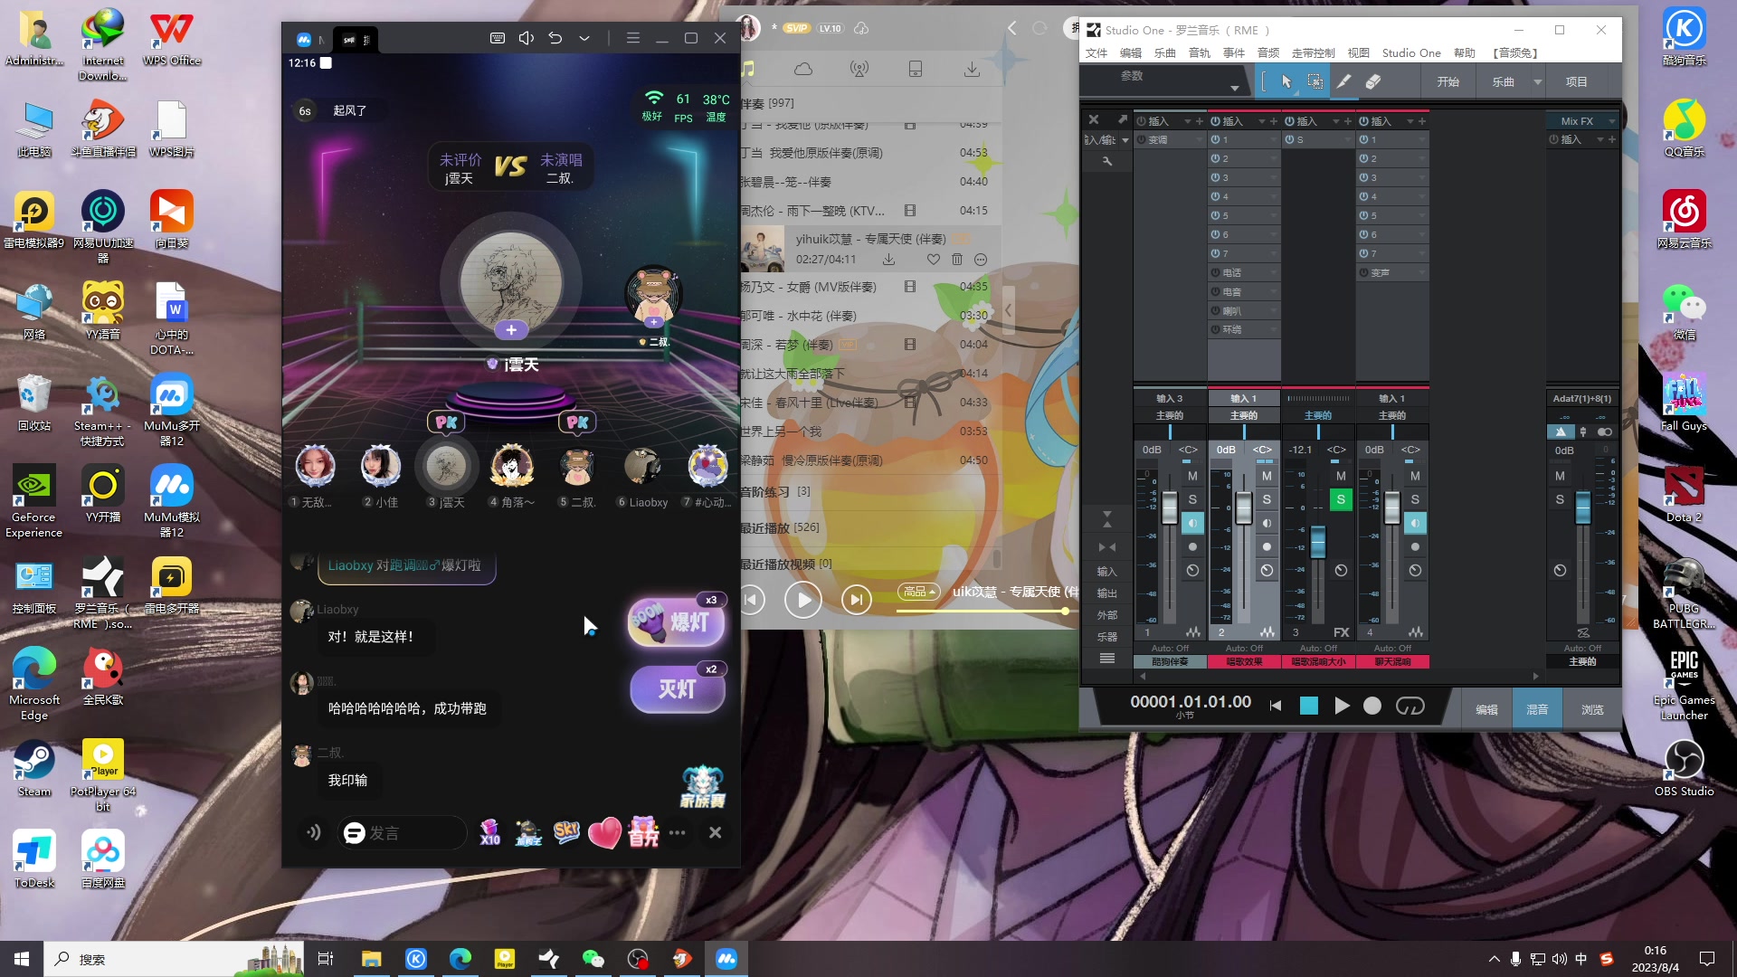Open 环绕 insert dropdown arrow
Screen dimensions: 1737x977
1274,330
